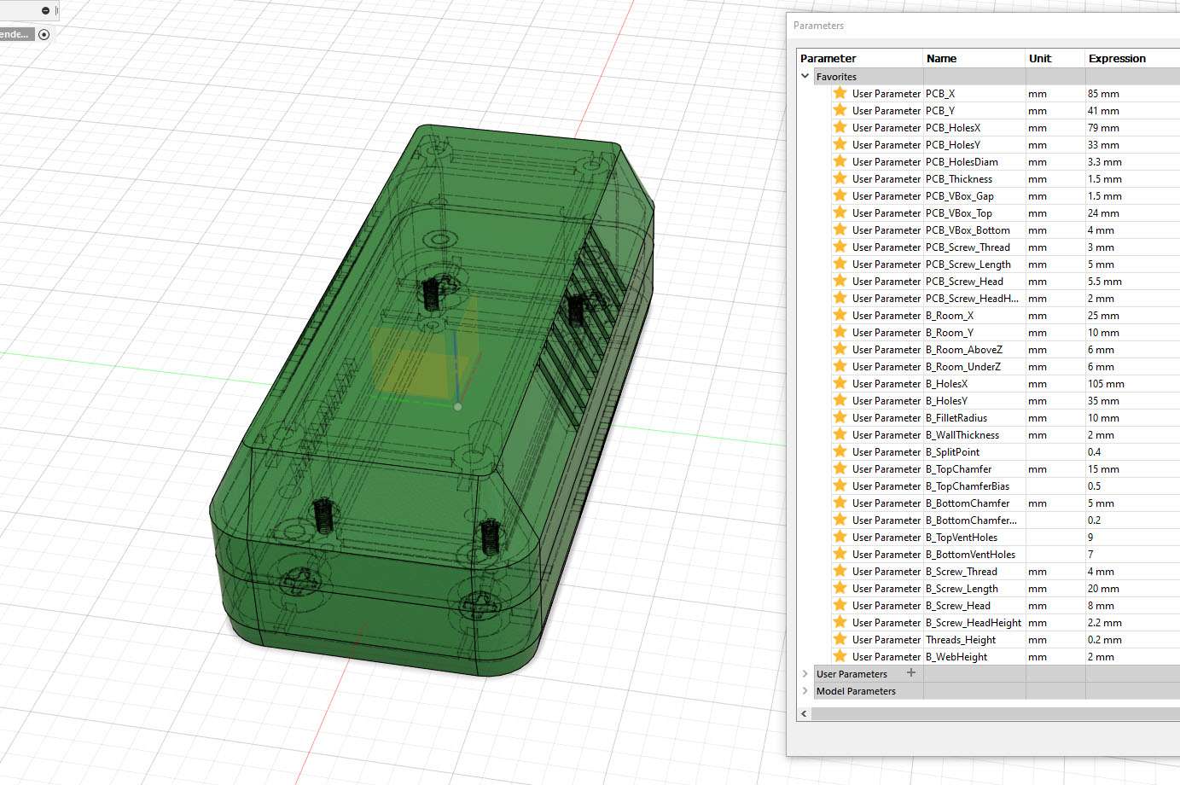Collapse the Favorites section
The height and width of the screenshot is (785, 1180).
(x=805, y=76)
